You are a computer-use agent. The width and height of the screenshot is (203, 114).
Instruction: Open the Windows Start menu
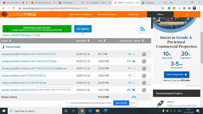[4, 111]
